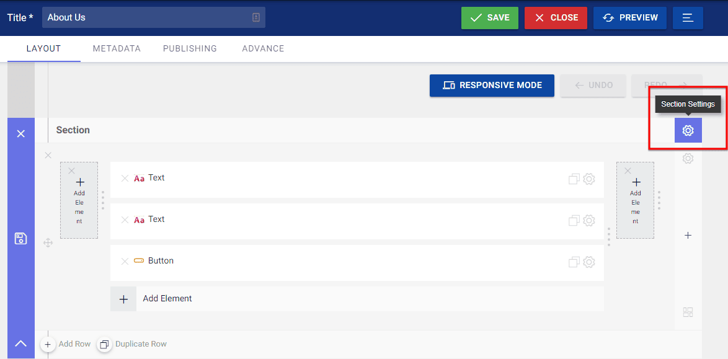This screenshot has height=359, width=728.
Task: Open settings gear of the first Text element
Action: pyautogui.click(x=589, y=179)
